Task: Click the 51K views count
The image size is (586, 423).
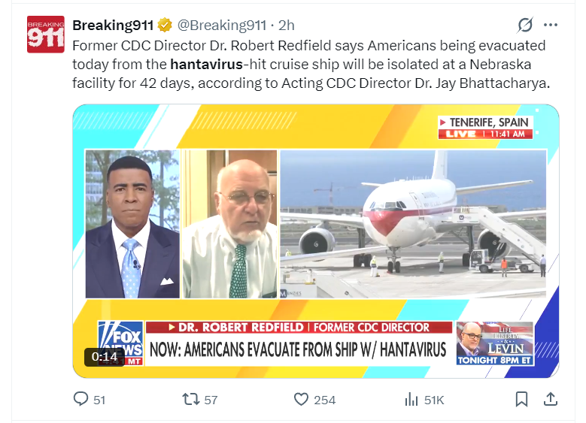Action: [434, 400]
